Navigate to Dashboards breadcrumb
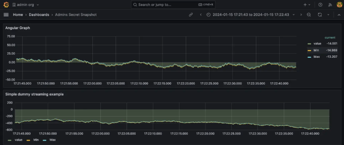Screen dimensions: 344x145 point(39,15)
